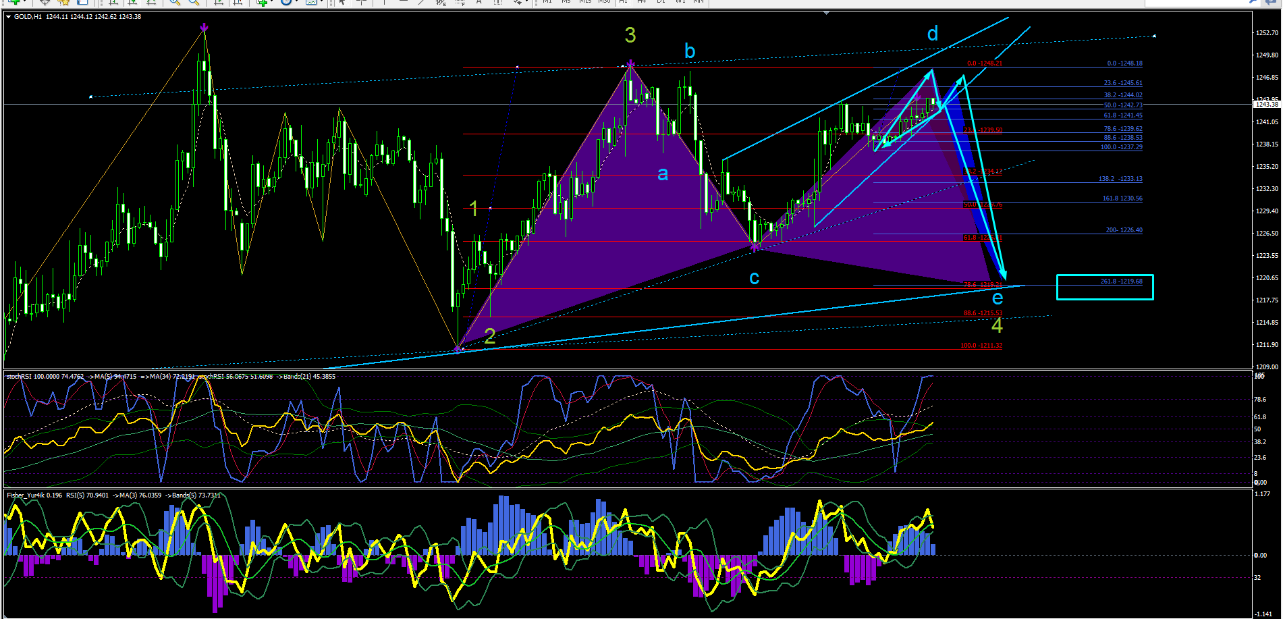
Task: Click the stochRSI indicator header text
Action: pos(171,377)
